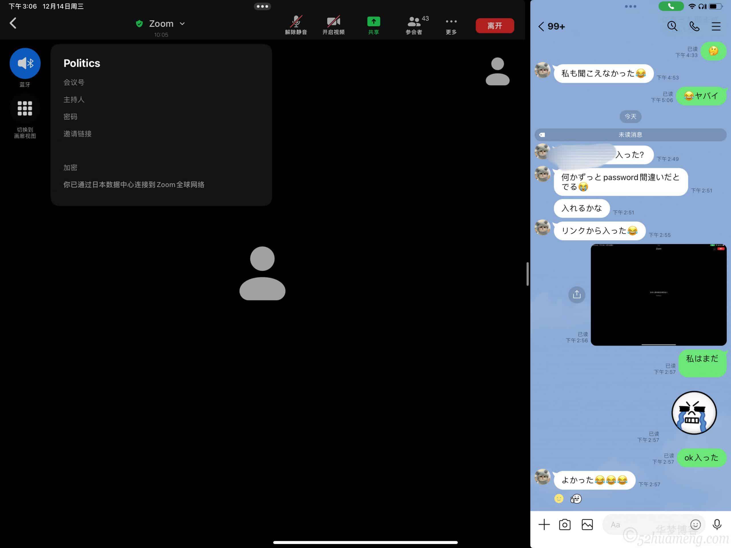Image resolution: width=731 pixels, height=548 pixels.
Task: Click the Aa message input field
Action: [x=644, y=524]
